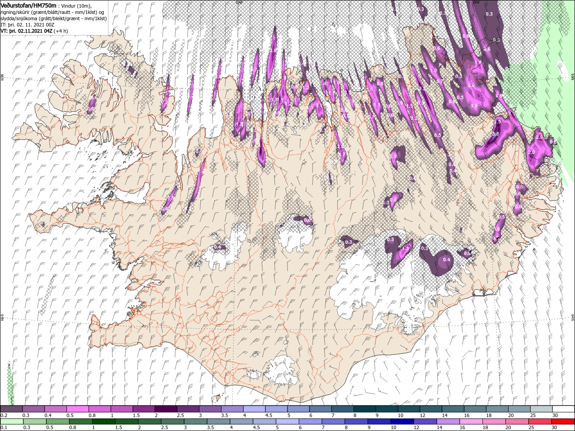Image resolution: width=575 pixels, height=431 pixels.
Task: Select the 'rigning/skúrir (grænt/blátt/rautt' legend description line
Action: tap(52, 12)
